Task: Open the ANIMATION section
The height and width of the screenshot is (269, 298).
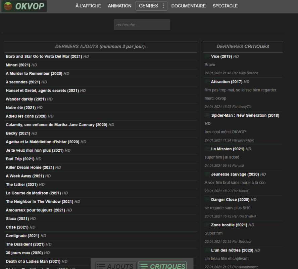Action: [x=119, y=6]
